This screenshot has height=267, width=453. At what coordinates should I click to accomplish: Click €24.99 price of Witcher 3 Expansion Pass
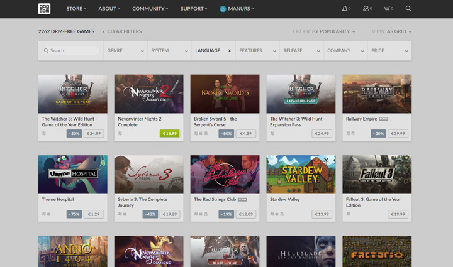pos(322,133)
